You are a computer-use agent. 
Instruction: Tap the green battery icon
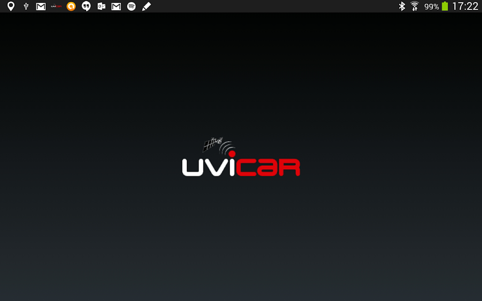(445, 6)
